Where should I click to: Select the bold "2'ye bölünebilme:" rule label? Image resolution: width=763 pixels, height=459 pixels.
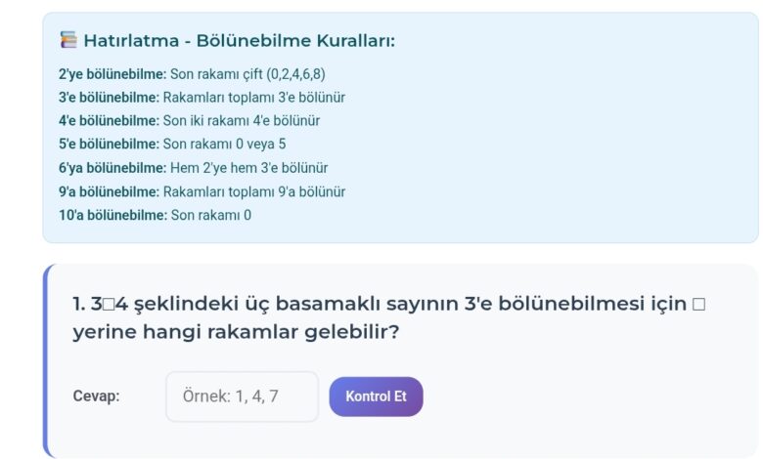pos(112,74)
